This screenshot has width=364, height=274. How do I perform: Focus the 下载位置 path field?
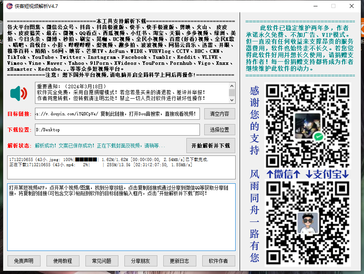click(x=117, y=130)
